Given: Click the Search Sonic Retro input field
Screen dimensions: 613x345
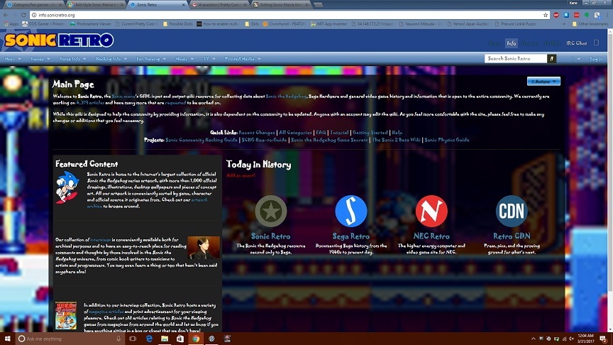Looking at the screenshot, I should point(516,59).
